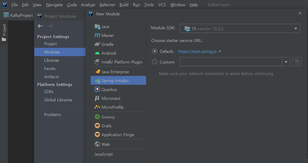Click the external link arrow beside start.spring.io
The width and height of the screenshot is (308, 163).
pyautogui.click(x=220, y=51)
